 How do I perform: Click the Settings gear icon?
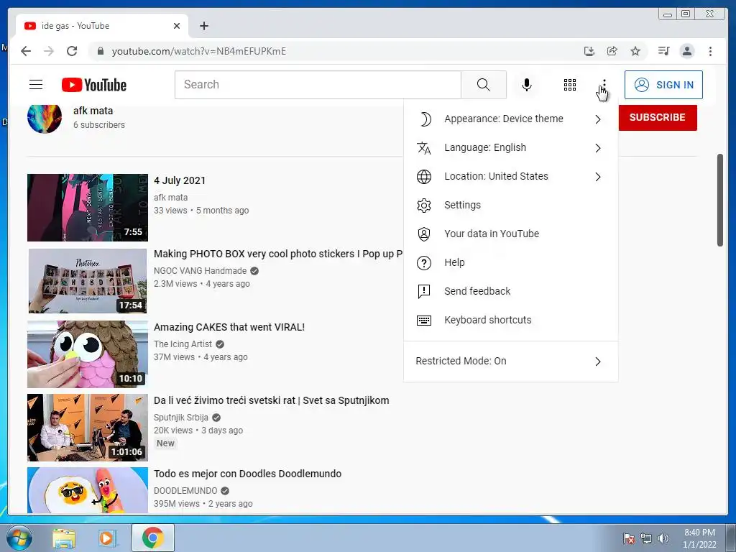(x=424, y=205)
